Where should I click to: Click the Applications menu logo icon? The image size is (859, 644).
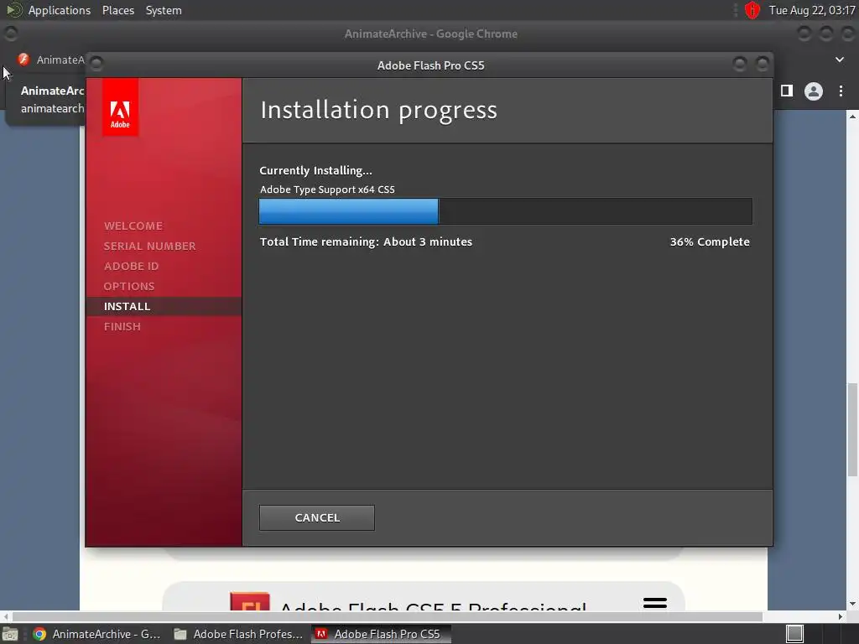tap(13, 10)
